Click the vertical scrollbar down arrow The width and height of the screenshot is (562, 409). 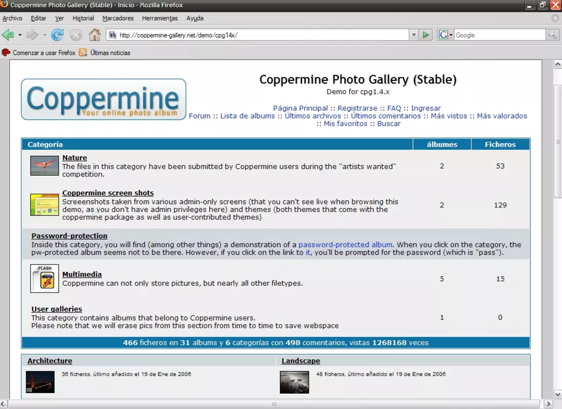pos(558,395)
